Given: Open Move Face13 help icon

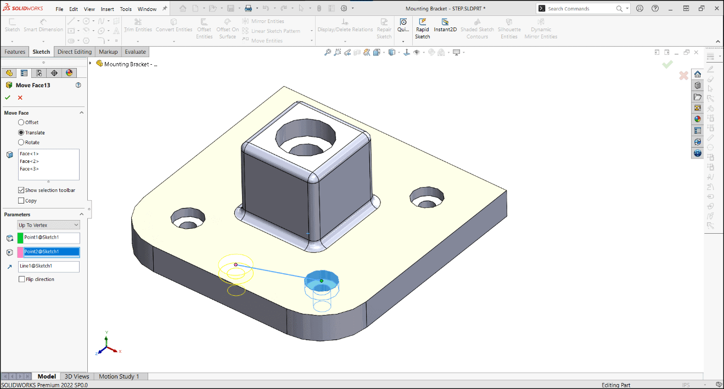Looking at the screenshot, I should [x=78, y=85].
